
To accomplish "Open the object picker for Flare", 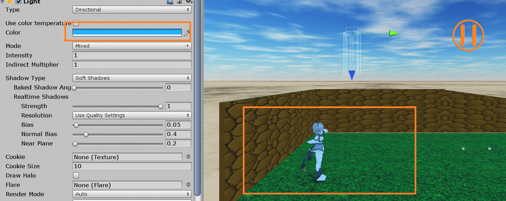I will 188,185.
